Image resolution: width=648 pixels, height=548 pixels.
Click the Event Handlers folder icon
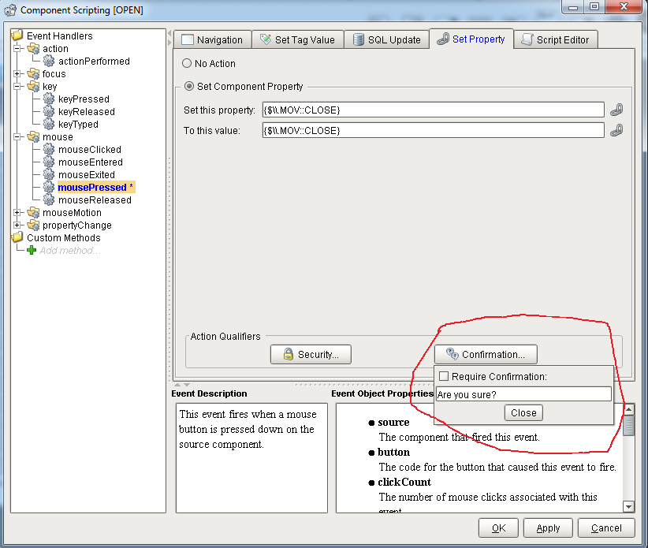(18, 35)
